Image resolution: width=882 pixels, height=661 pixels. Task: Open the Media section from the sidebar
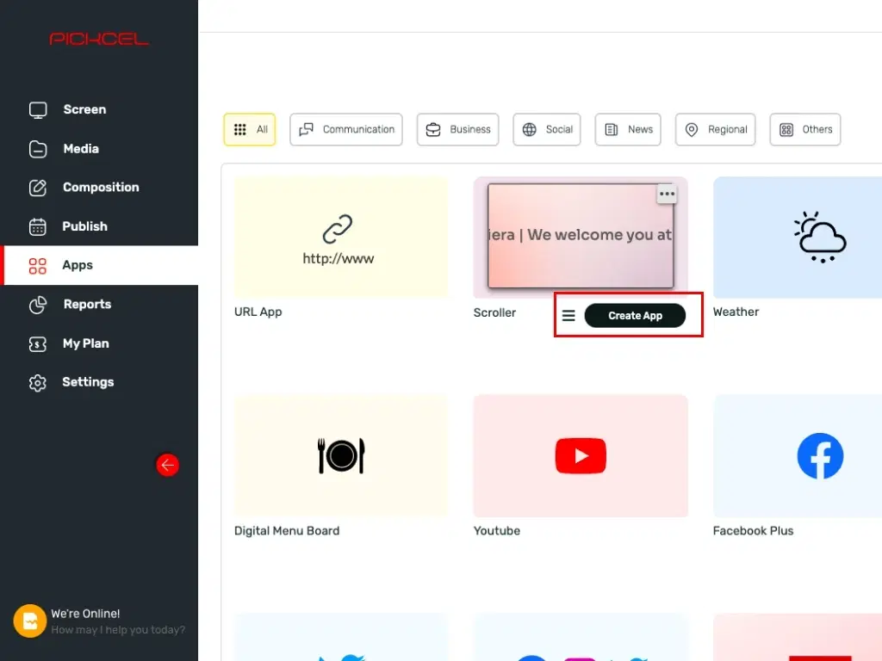[38, 148]
